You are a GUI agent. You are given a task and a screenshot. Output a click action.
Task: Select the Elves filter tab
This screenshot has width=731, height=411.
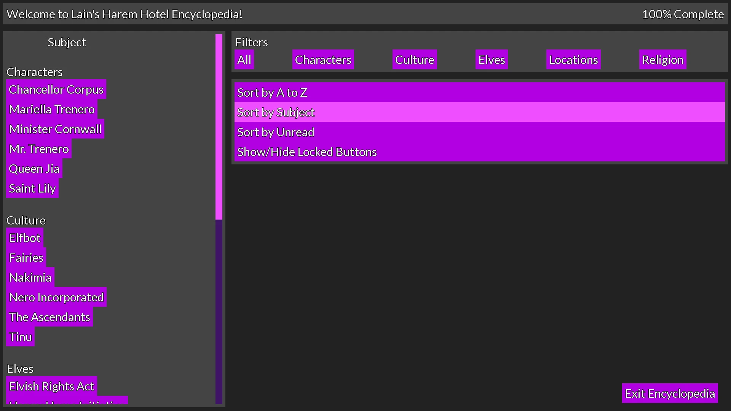point(491,59)
